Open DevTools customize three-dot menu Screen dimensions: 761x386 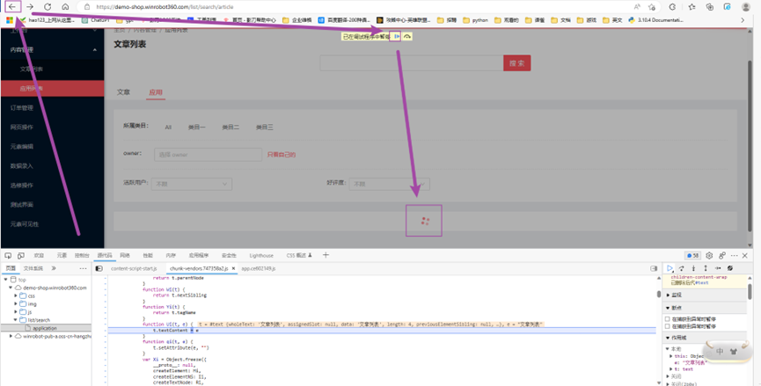click(734, 256)
